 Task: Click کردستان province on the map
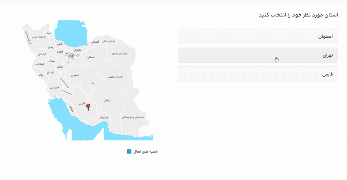pyautogui.click(x=42, y=54)
